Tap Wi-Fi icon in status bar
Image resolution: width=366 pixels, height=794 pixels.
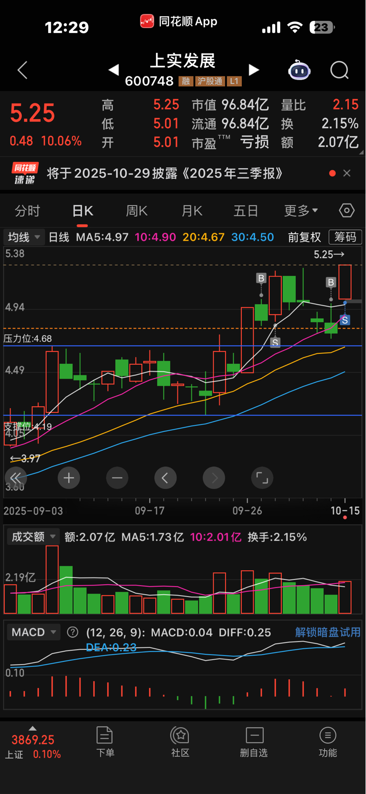tap(295, 28)
